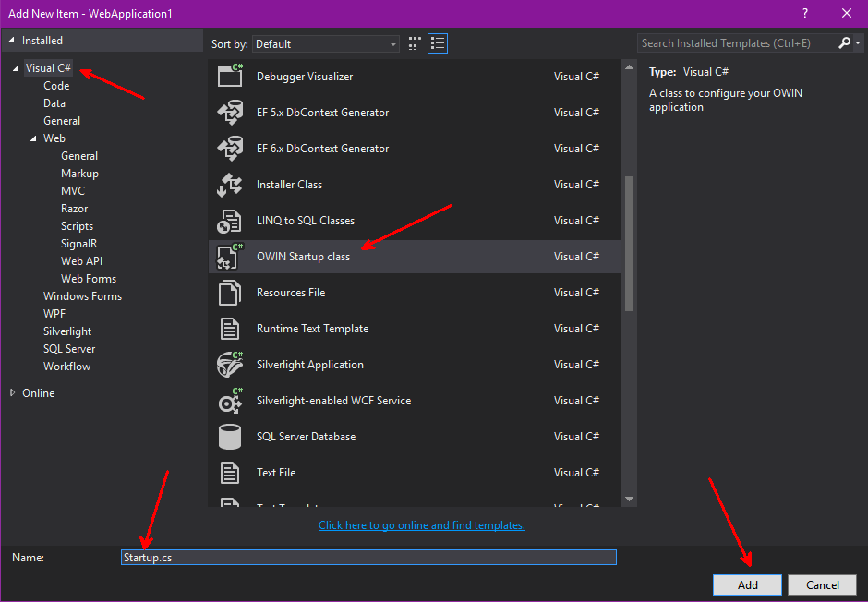
Task: Switch to small icons list view
Action: (438, 43)
